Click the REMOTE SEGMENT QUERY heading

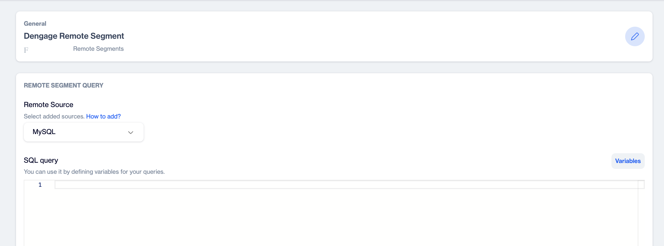(x=63, y=86)
